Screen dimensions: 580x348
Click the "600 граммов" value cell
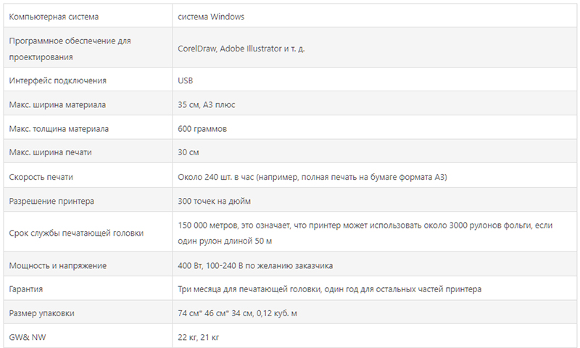pos(202,128)
